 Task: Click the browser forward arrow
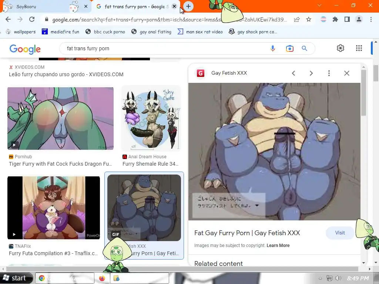click(x=20, y=19)
